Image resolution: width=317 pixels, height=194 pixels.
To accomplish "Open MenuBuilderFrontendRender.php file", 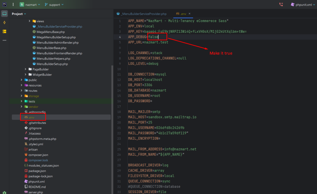I will (x=57, y=53).
